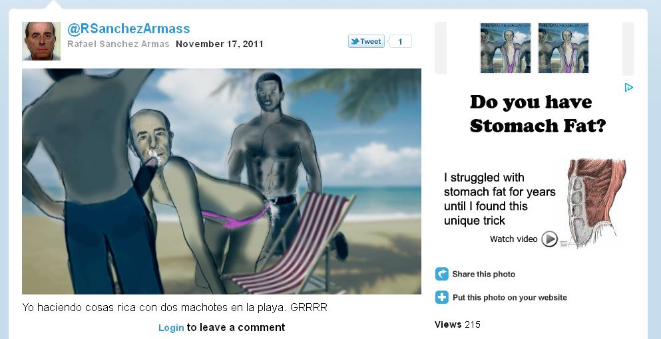Screen dimensions: 661x339
Task: Click the Share this photo link
Action: coord(483,274)
